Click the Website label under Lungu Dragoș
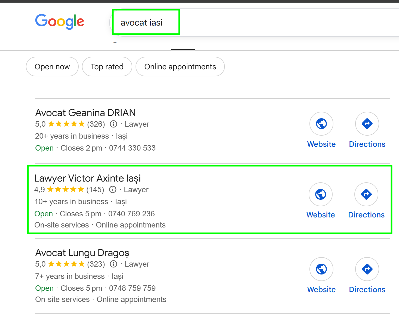The height and width of the screenshot is (315, 399). tap(321, 289)
